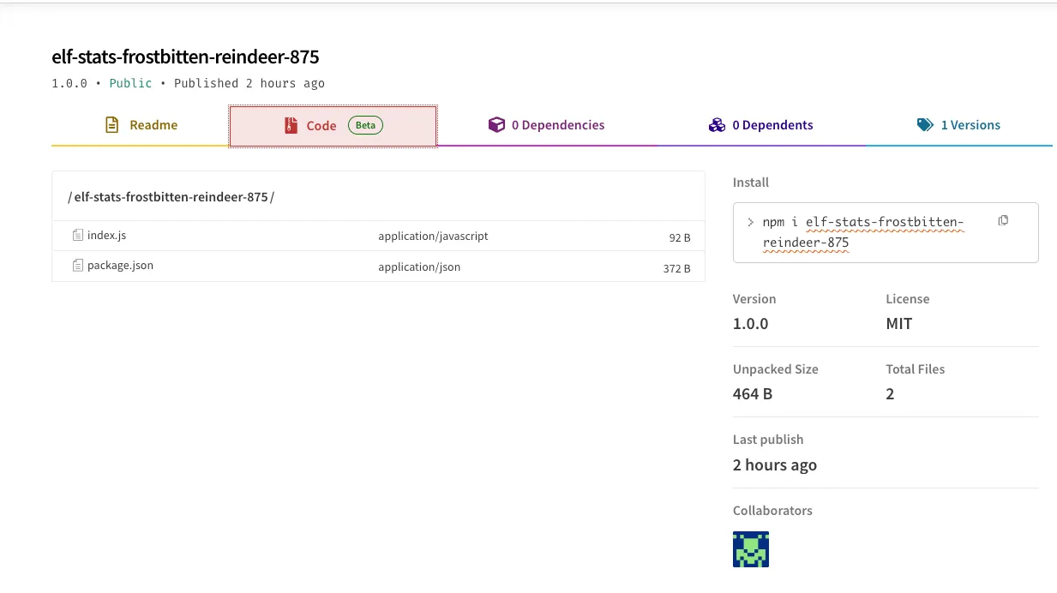Click the application/javascript type cell
The image size is (1057, 593).
(x=433, y=236)
